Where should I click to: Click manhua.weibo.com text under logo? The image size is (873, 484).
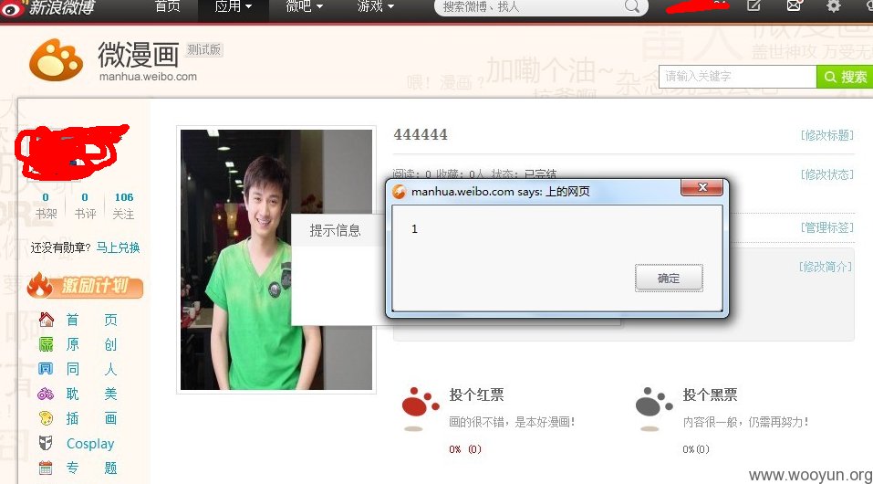[x=148, y=77]
